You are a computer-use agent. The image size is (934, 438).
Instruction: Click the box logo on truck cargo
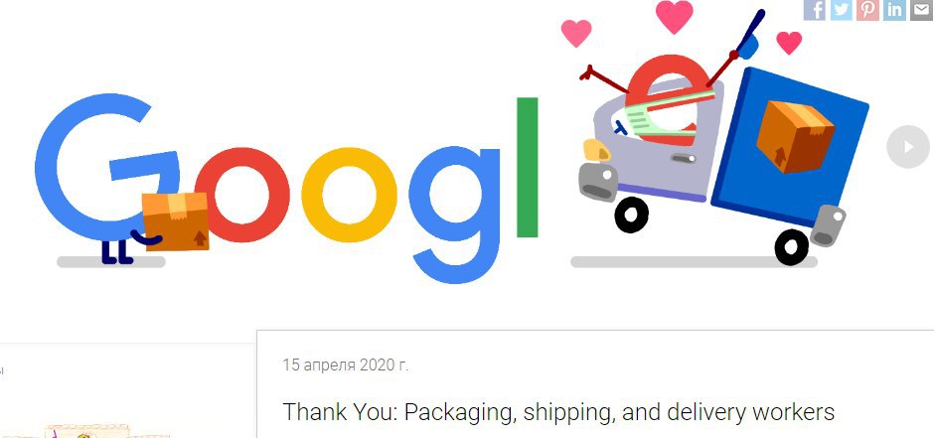pos(795,136)
